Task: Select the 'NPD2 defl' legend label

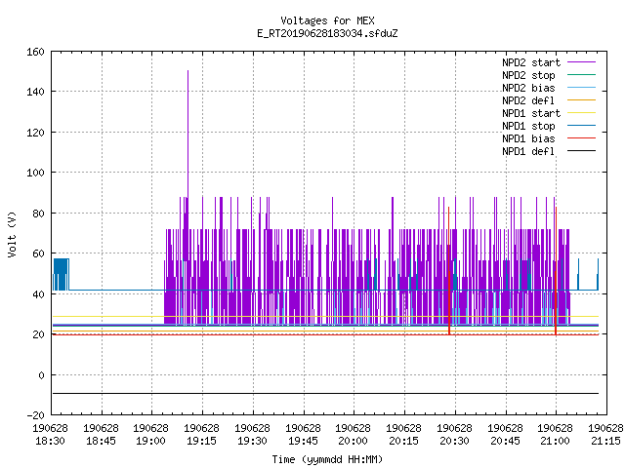Action: (x=528, y=100)
